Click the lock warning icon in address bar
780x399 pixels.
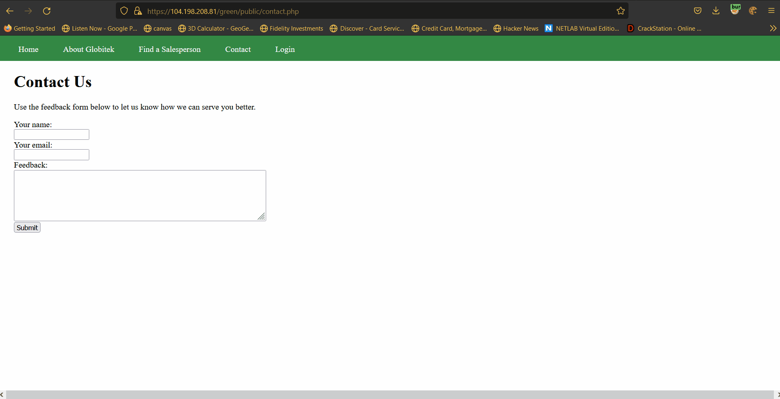[138, 11]
